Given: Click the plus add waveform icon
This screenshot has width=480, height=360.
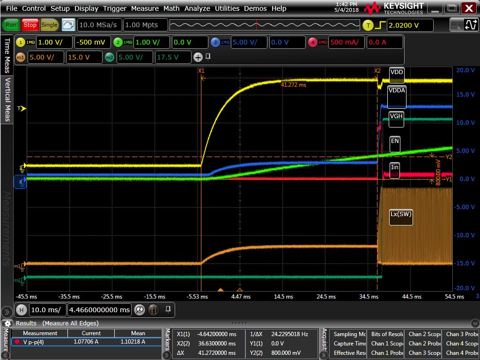Looking at the screenshot, I should click(x=198, y=57).
